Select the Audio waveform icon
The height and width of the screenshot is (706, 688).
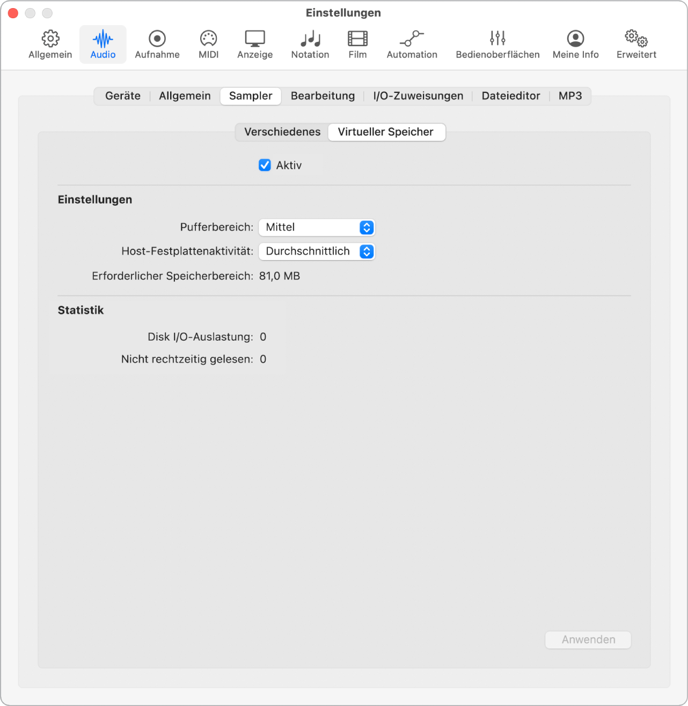coord(103,39)
